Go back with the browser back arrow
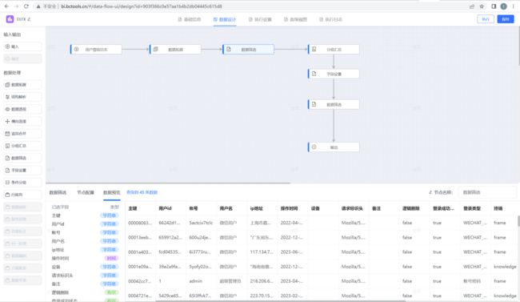This screenshot has height=302, width=520. (x=6, y=6)
